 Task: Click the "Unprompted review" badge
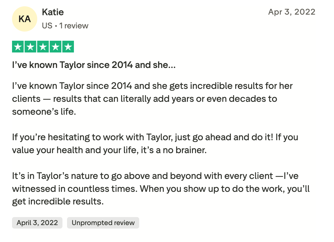pos(103,223)
